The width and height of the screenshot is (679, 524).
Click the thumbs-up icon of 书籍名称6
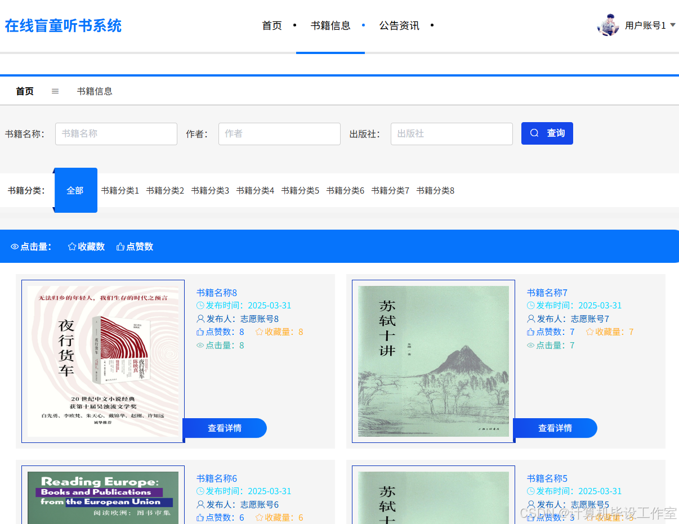tap(200, 518)
